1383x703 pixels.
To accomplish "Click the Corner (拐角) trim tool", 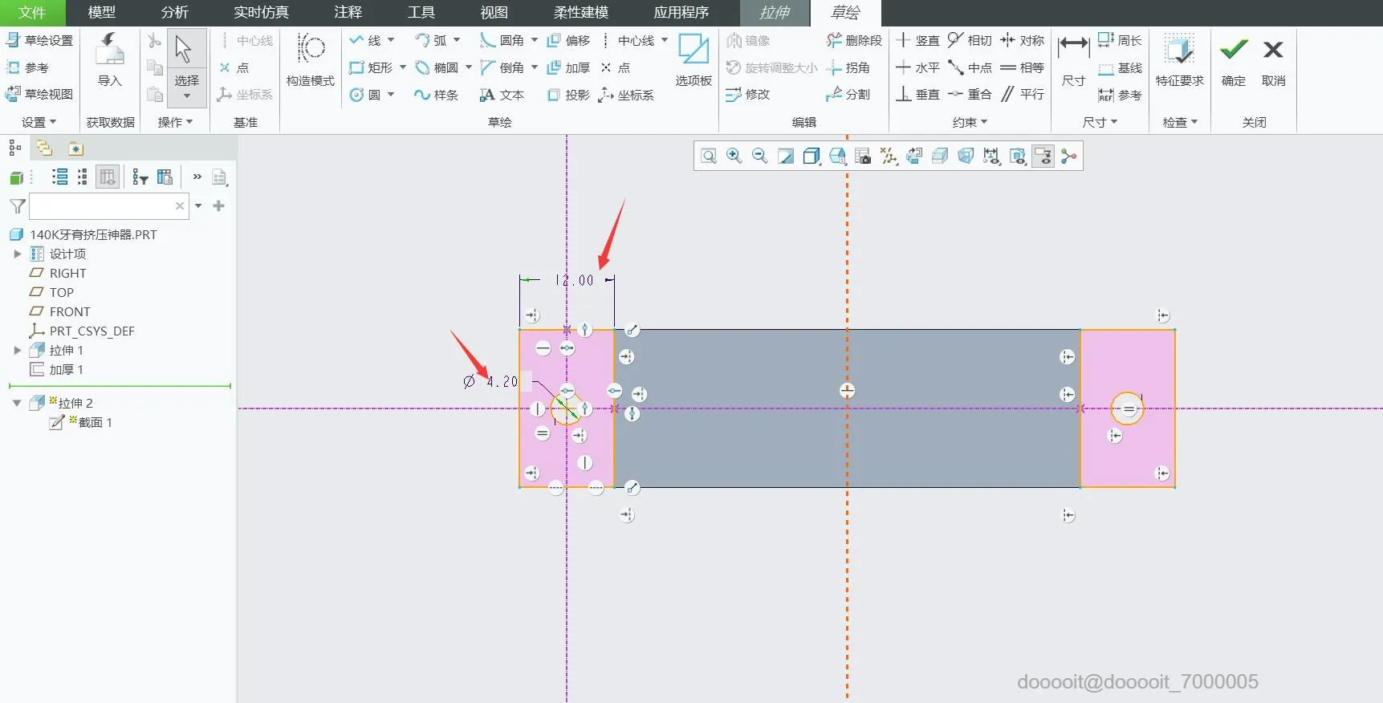I will pos(848,67).
